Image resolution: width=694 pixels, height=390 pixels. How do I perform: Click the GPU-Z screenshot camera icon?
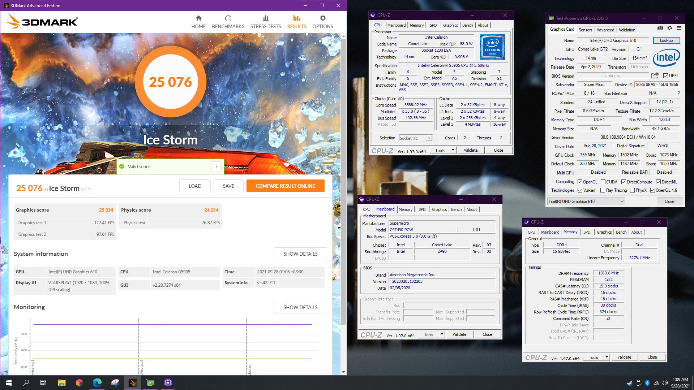tap(660, 28)
